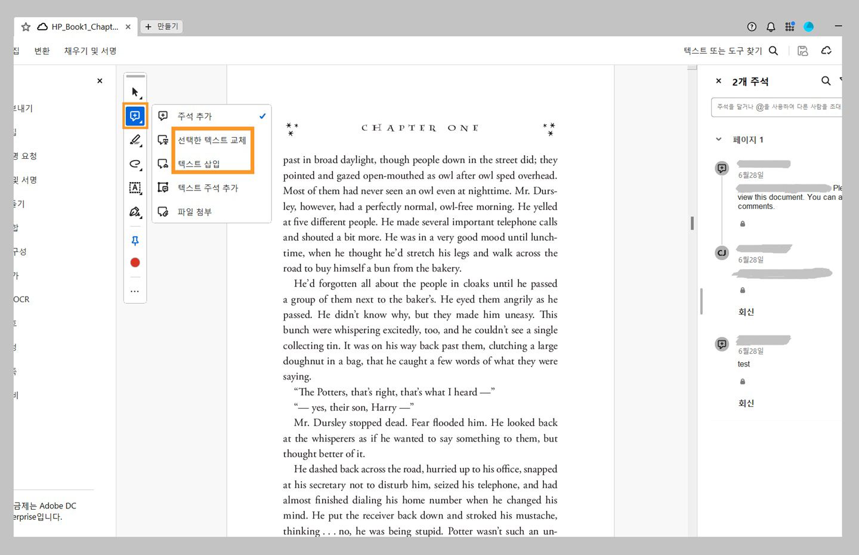Click 회신 under the CJ comment
Viewport: 859px width, 555px height.
click(746, 312)
